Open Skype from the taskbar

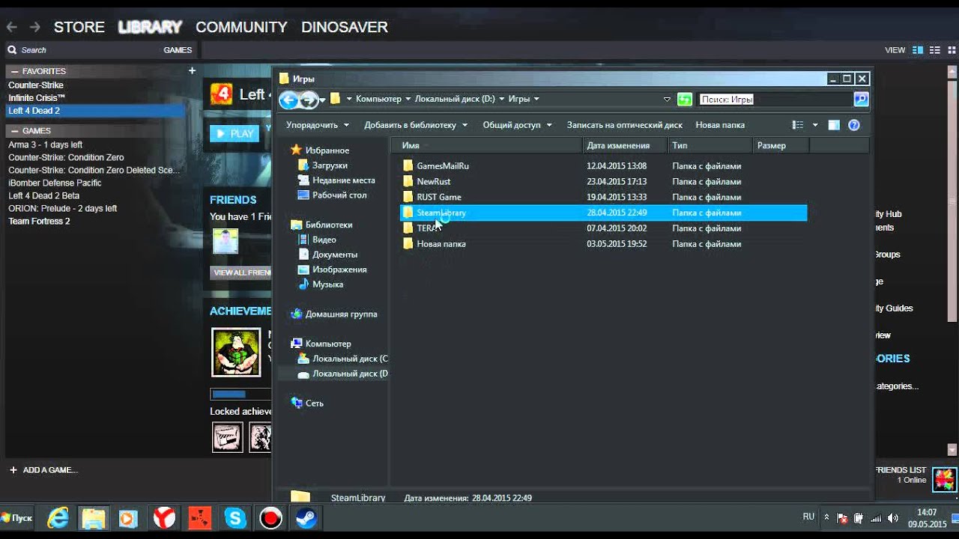point(235,518)
